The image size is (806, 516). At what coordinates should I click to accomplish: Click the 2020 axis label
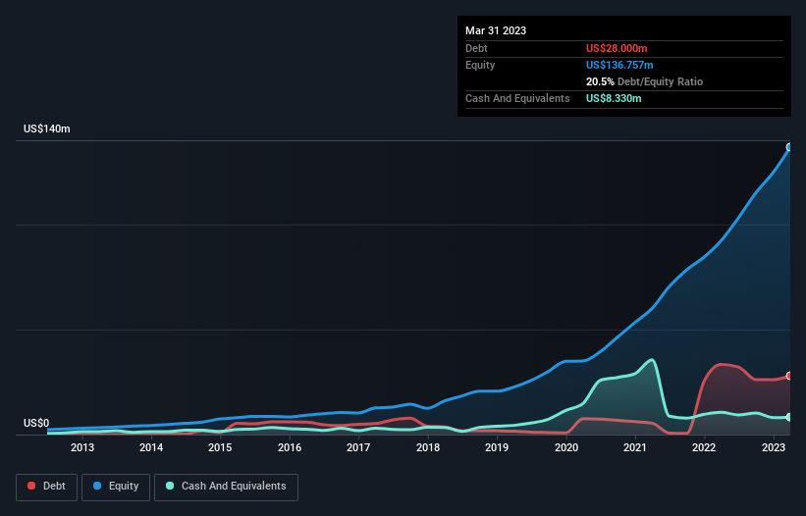coord(565,447)
